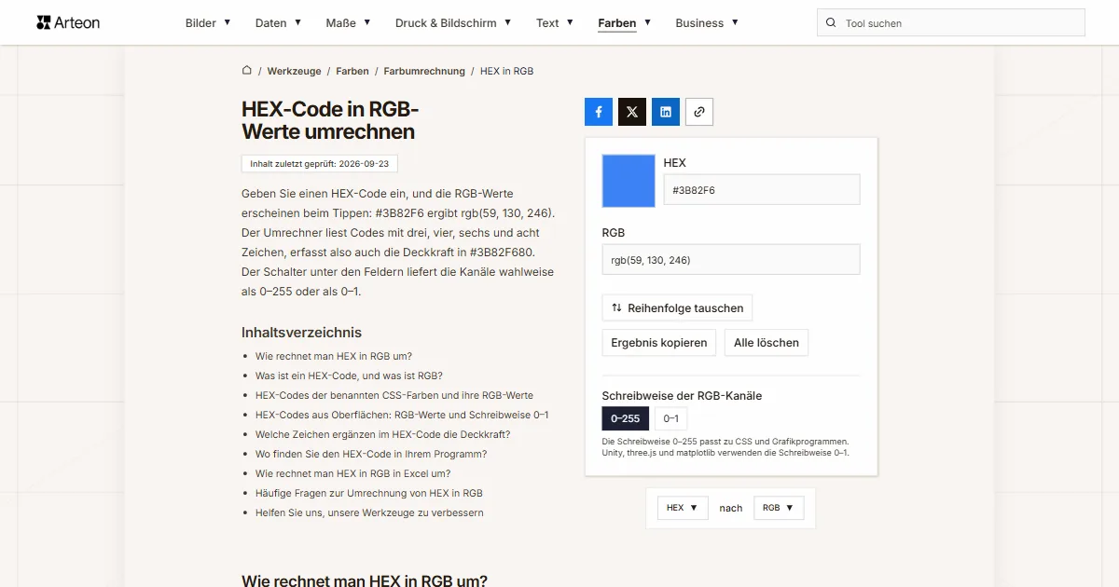Share page on X
This screenshot has height=587, width=1119.
[x=632, y=112]
